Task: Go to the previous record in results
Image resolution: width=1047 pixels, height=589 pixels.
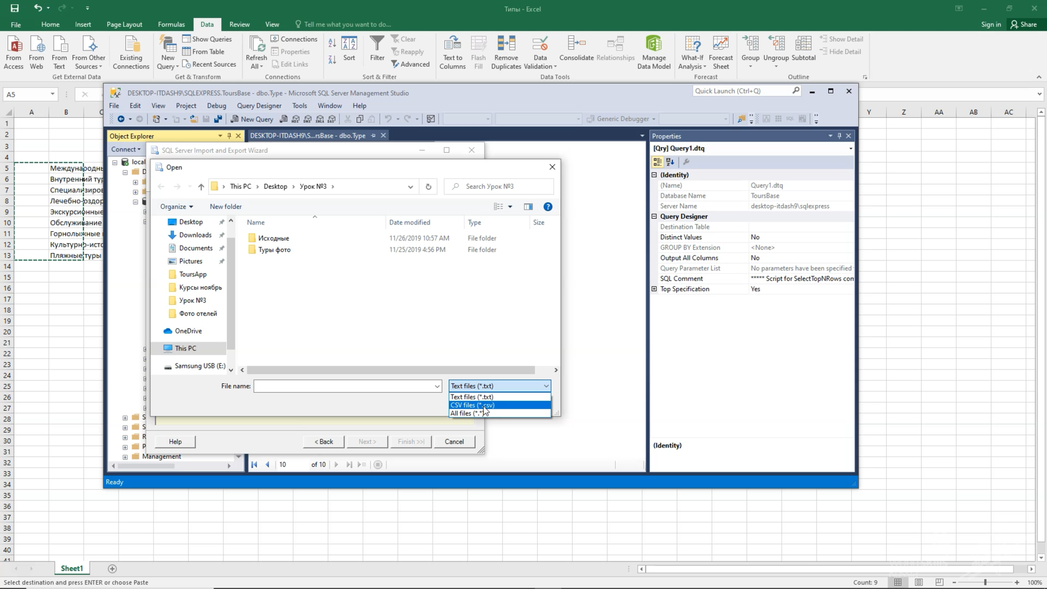Action: [267, 464]
